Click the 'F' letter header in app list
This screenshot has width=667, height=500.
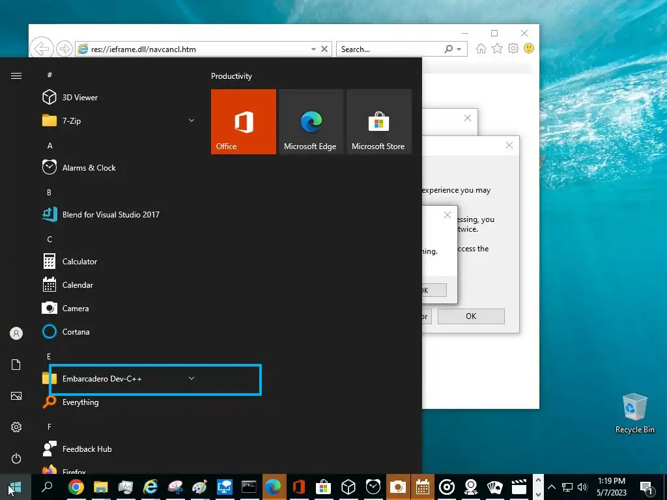point(50,426)
